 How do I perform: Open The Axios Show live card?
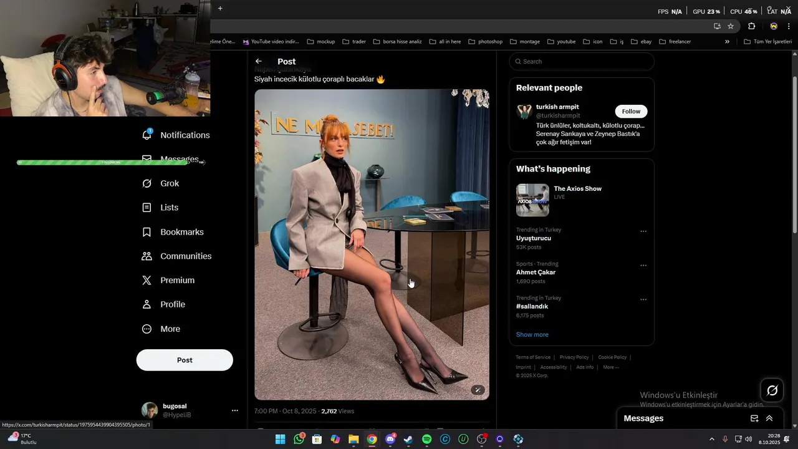pos(581,200)
